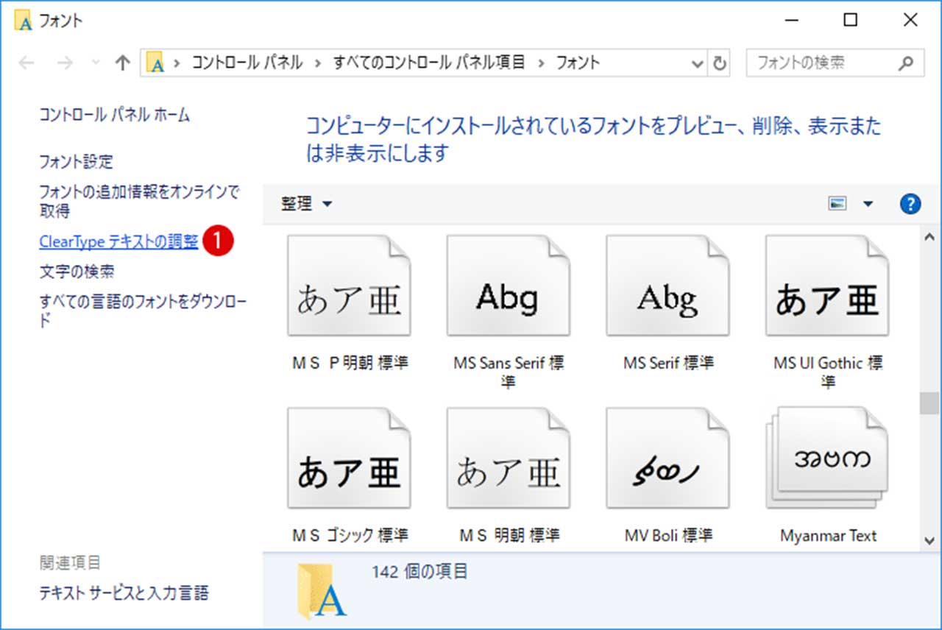Click the MS UI Gothic 標準 label
The height and width of the screenshot is (630, 942).
coord(828,372)
